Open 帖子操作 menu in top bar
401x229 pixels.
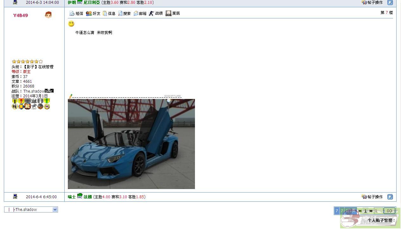[372, 3]
